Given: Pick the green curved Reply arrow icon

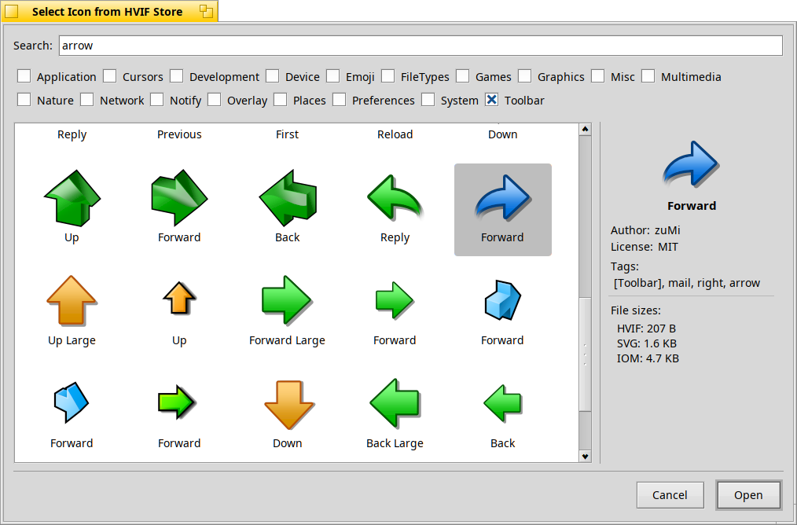Looking at the screenshot, I should pos(395,199).
